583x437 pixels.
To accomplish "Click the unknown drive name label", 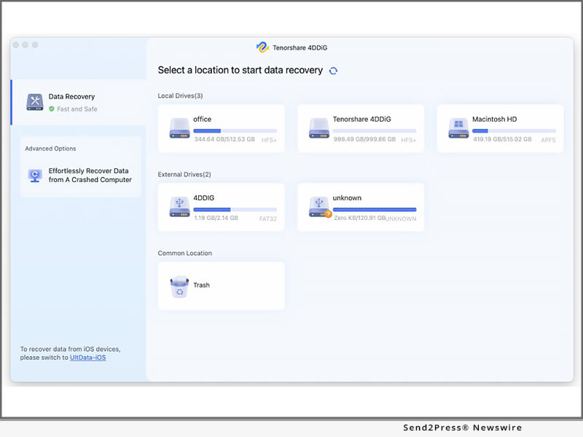I will pyautogui.click(x=347, y=198).
